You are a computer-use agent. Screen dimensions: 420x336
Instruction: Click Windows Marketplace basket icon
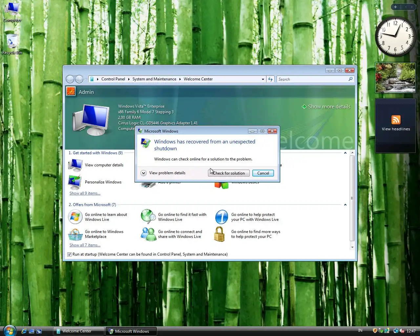click(x=75, y=234)
